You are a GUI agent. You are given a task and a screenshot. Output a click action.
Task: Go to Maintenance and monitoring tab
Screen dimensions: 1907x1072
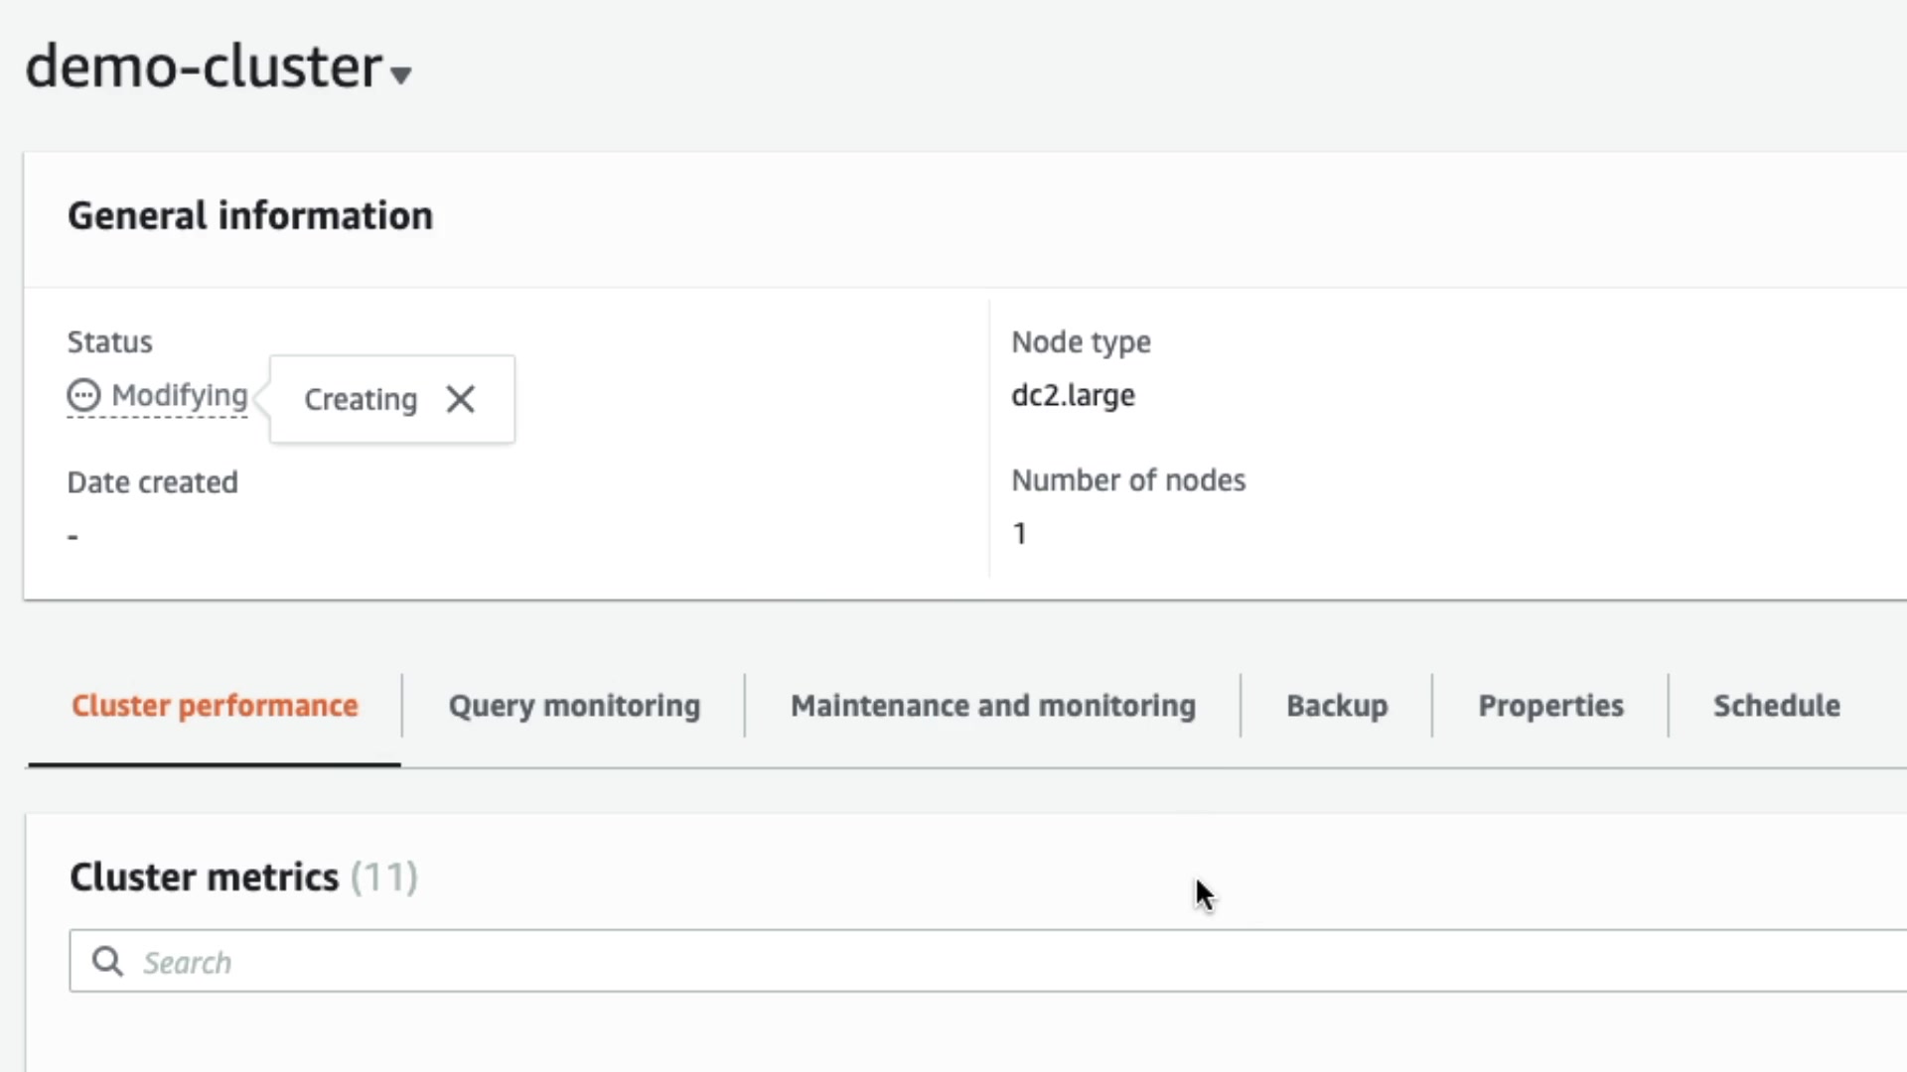click(x=992, y=706)
